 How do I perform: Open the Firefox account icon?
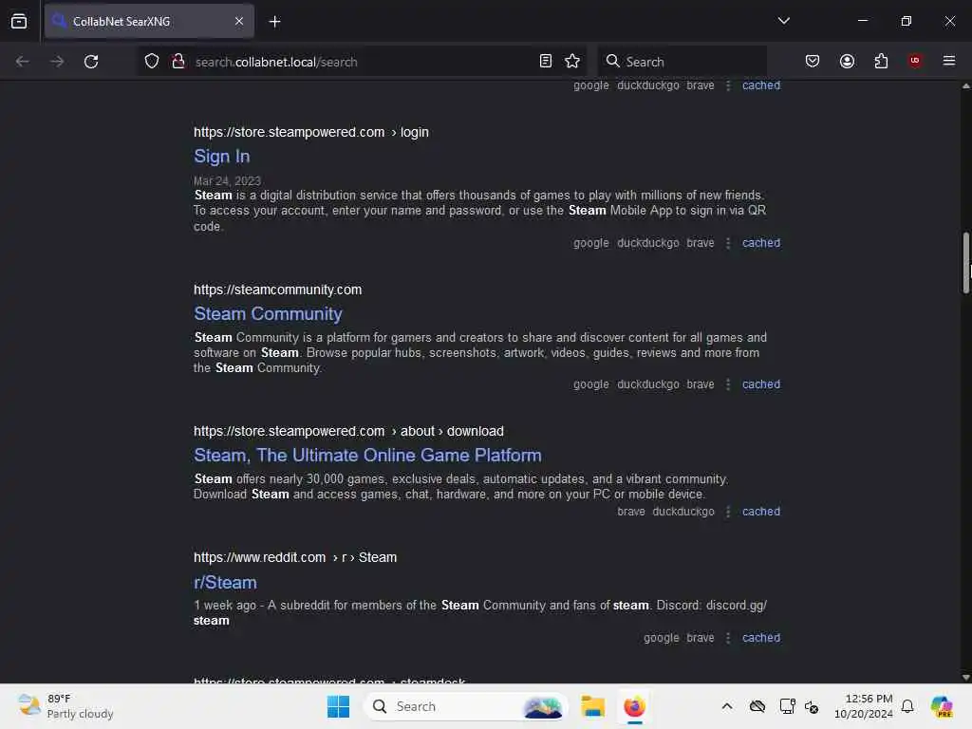point(847,62)
